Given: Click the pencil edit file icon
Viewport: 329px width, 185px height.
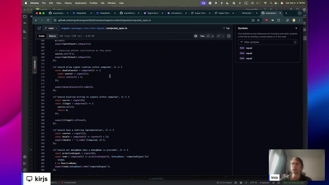Looking at the screenshot, I should [x=218, y=36].
